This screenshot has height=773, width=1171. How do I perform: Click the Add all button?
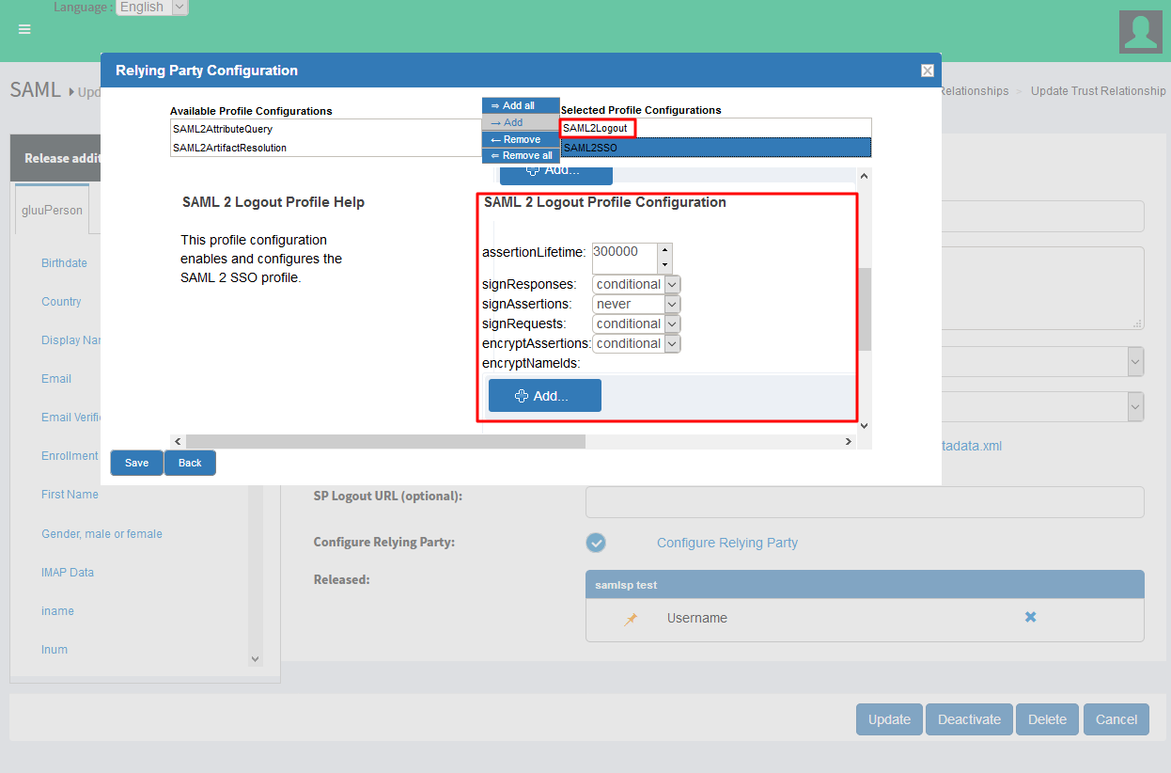click(521, 105)
